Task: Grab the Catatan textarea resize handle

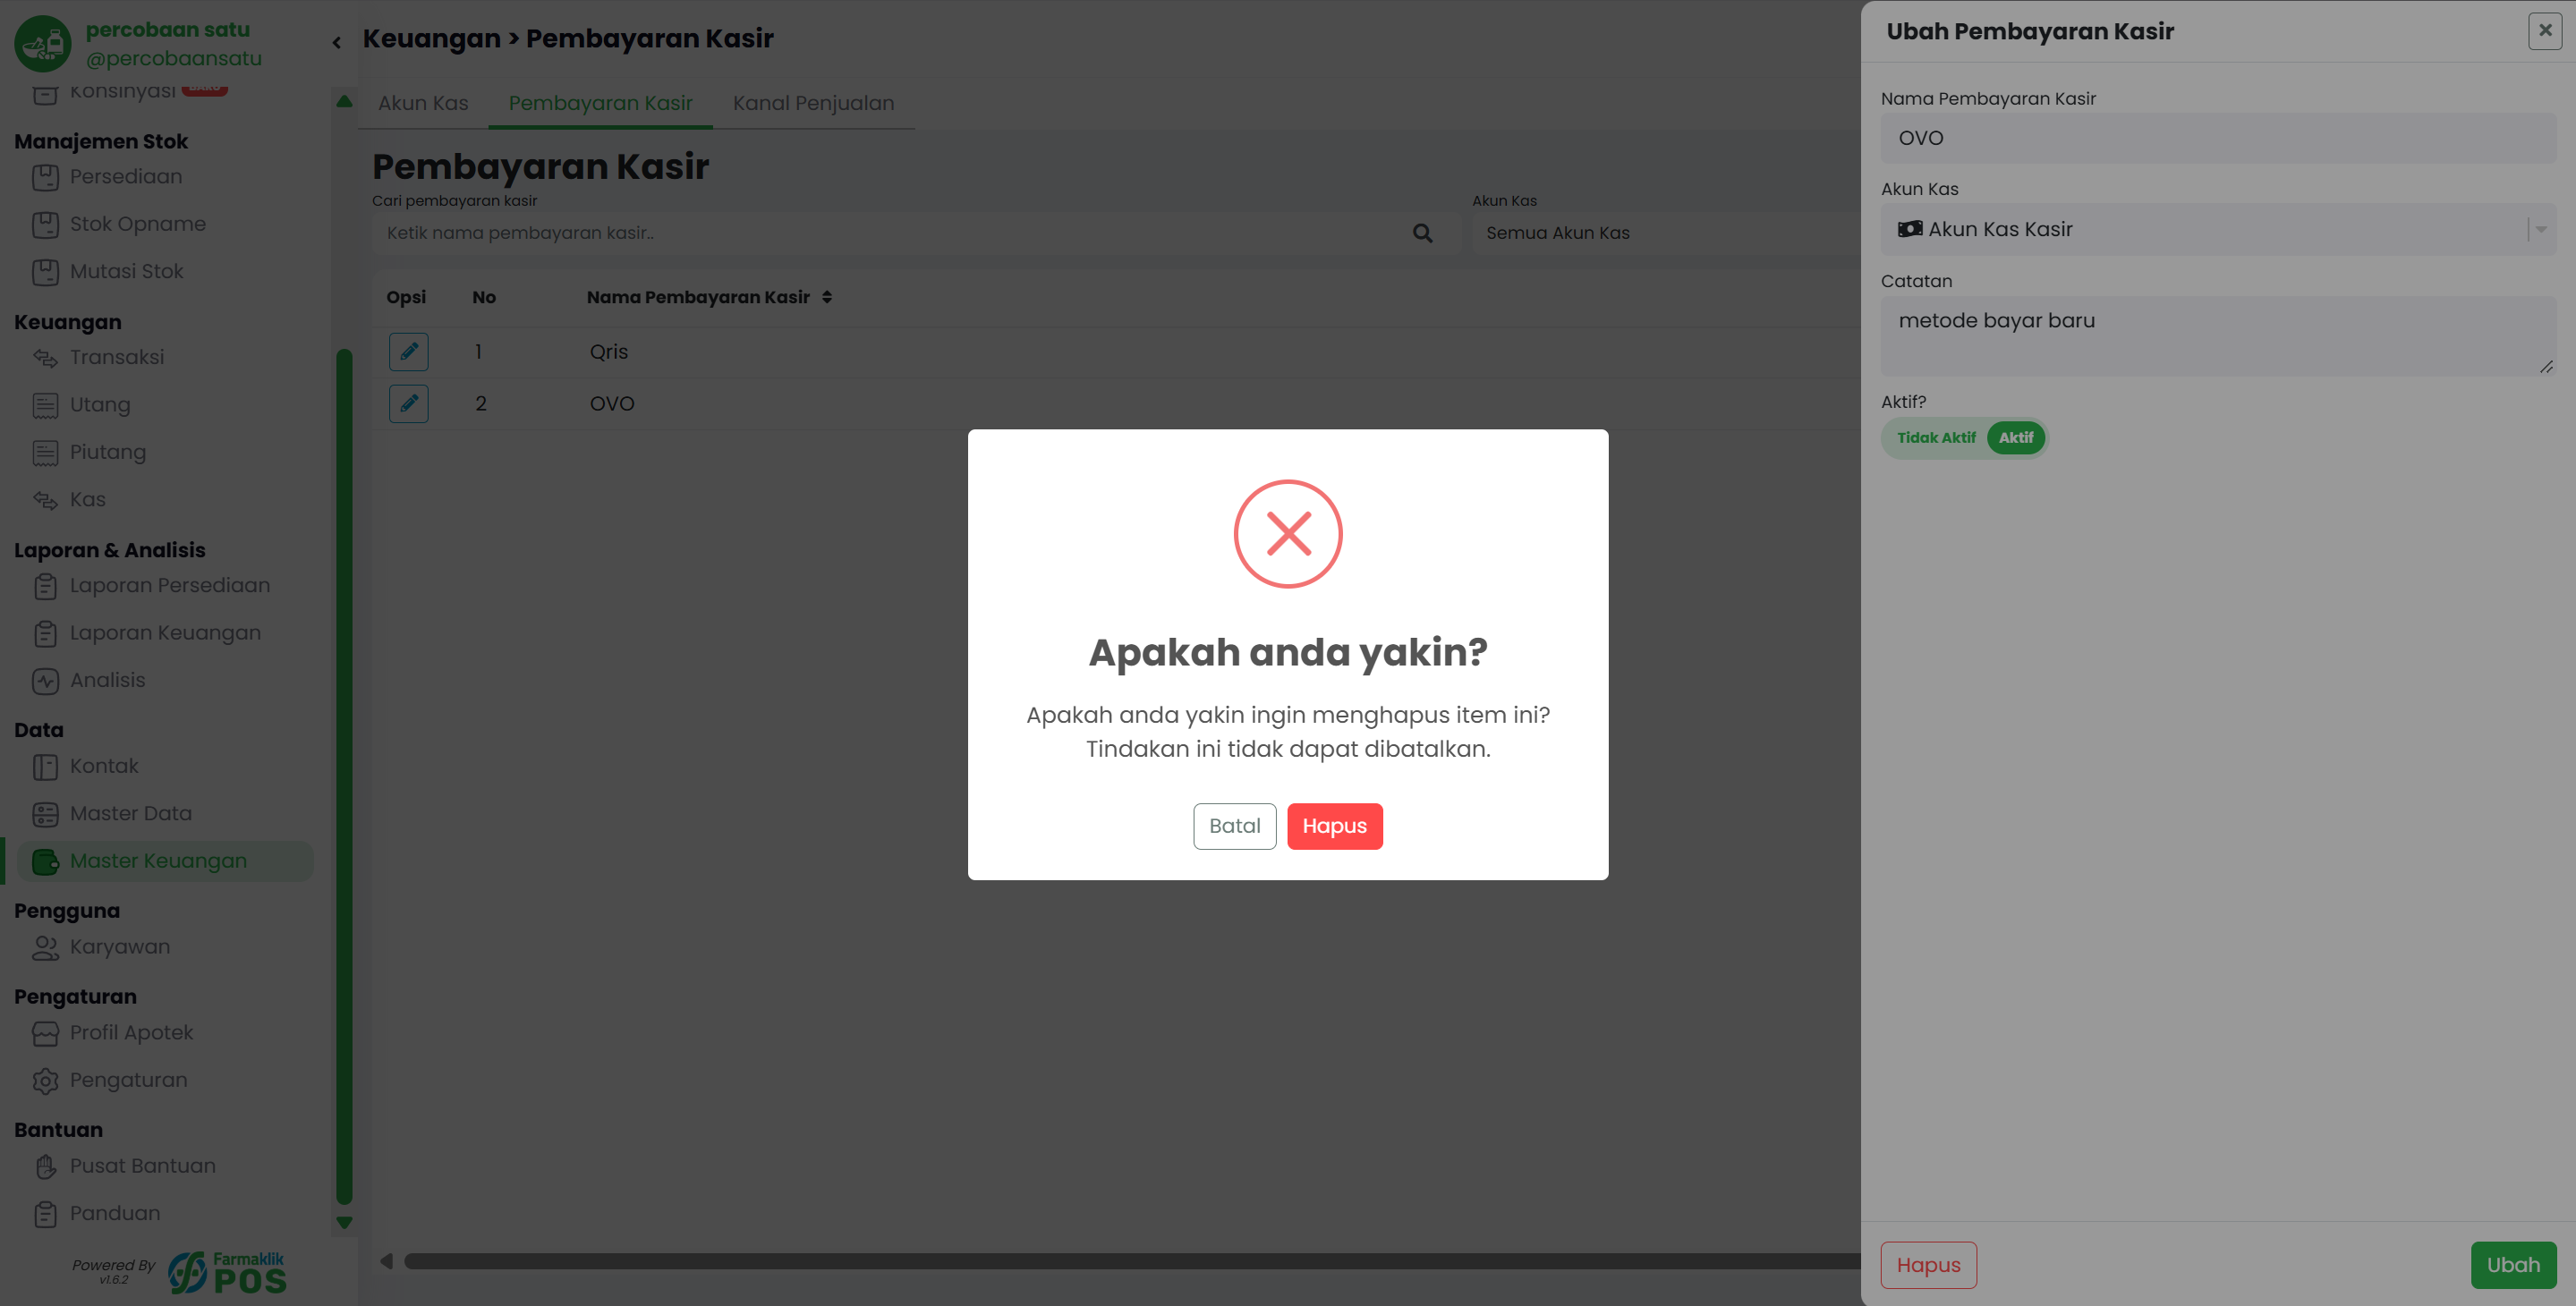Action: pyautogui.click(x=2546, y=367)
